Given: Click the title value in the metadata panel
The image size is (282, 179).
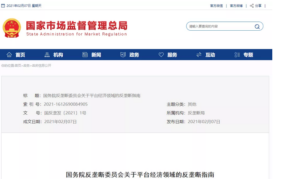Looking at the screenshot, I should coord(92,95).
